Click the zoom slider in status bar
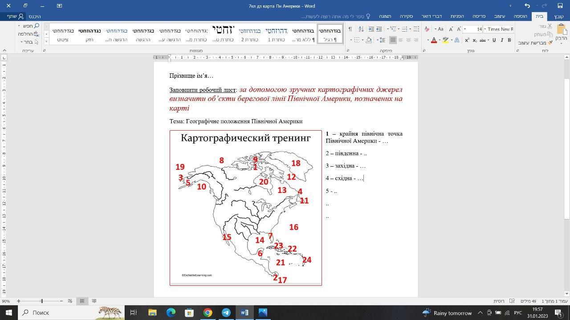 tap(42, 301)
